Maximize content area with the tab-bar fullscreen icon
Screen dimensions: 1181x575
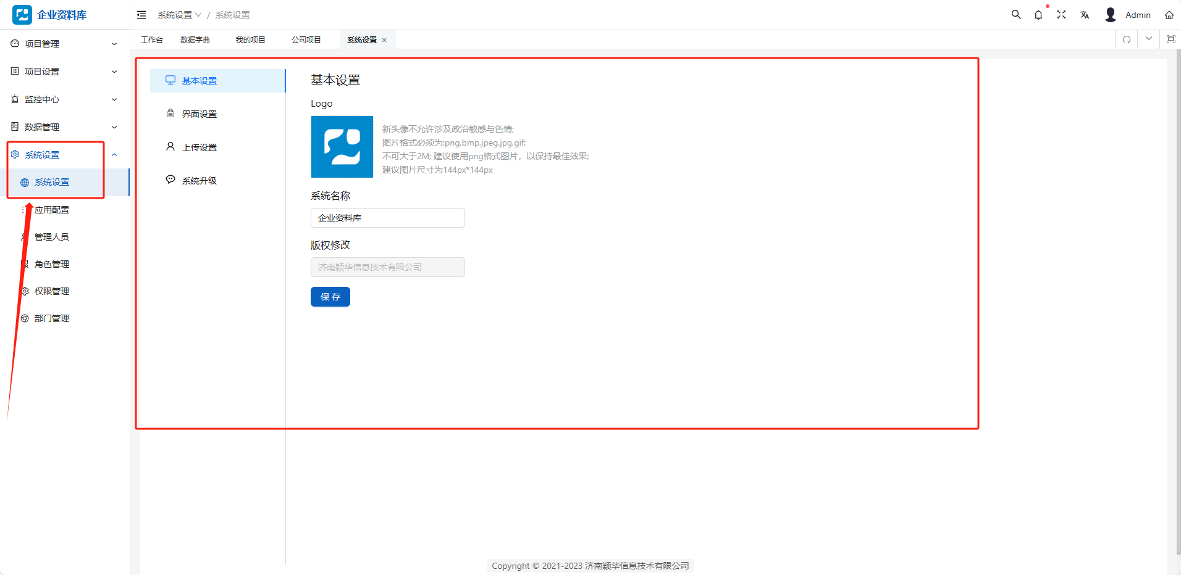point(1170,39)
